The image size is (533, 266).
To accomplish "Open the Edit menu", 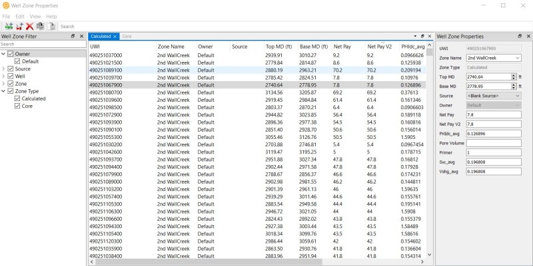I will (20, 16).
